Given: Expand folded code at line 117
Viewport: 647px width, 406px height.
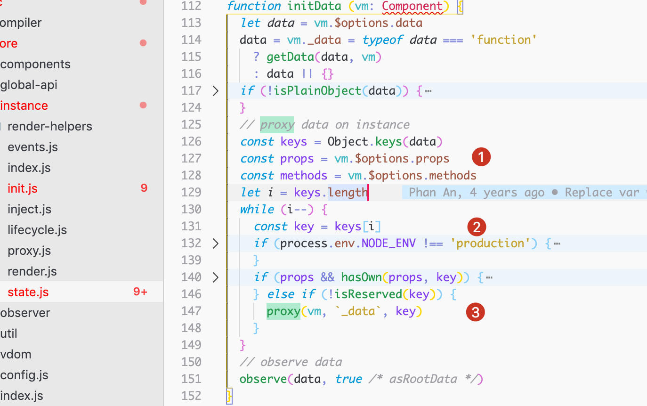Looking at the screenshot, I should pos(216,91).
